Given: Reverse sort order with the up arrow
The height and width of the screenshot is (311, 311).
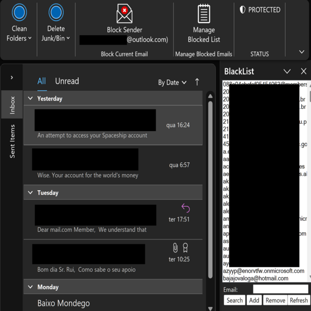Looking at the screenshot, I should [x=197, y=82].
